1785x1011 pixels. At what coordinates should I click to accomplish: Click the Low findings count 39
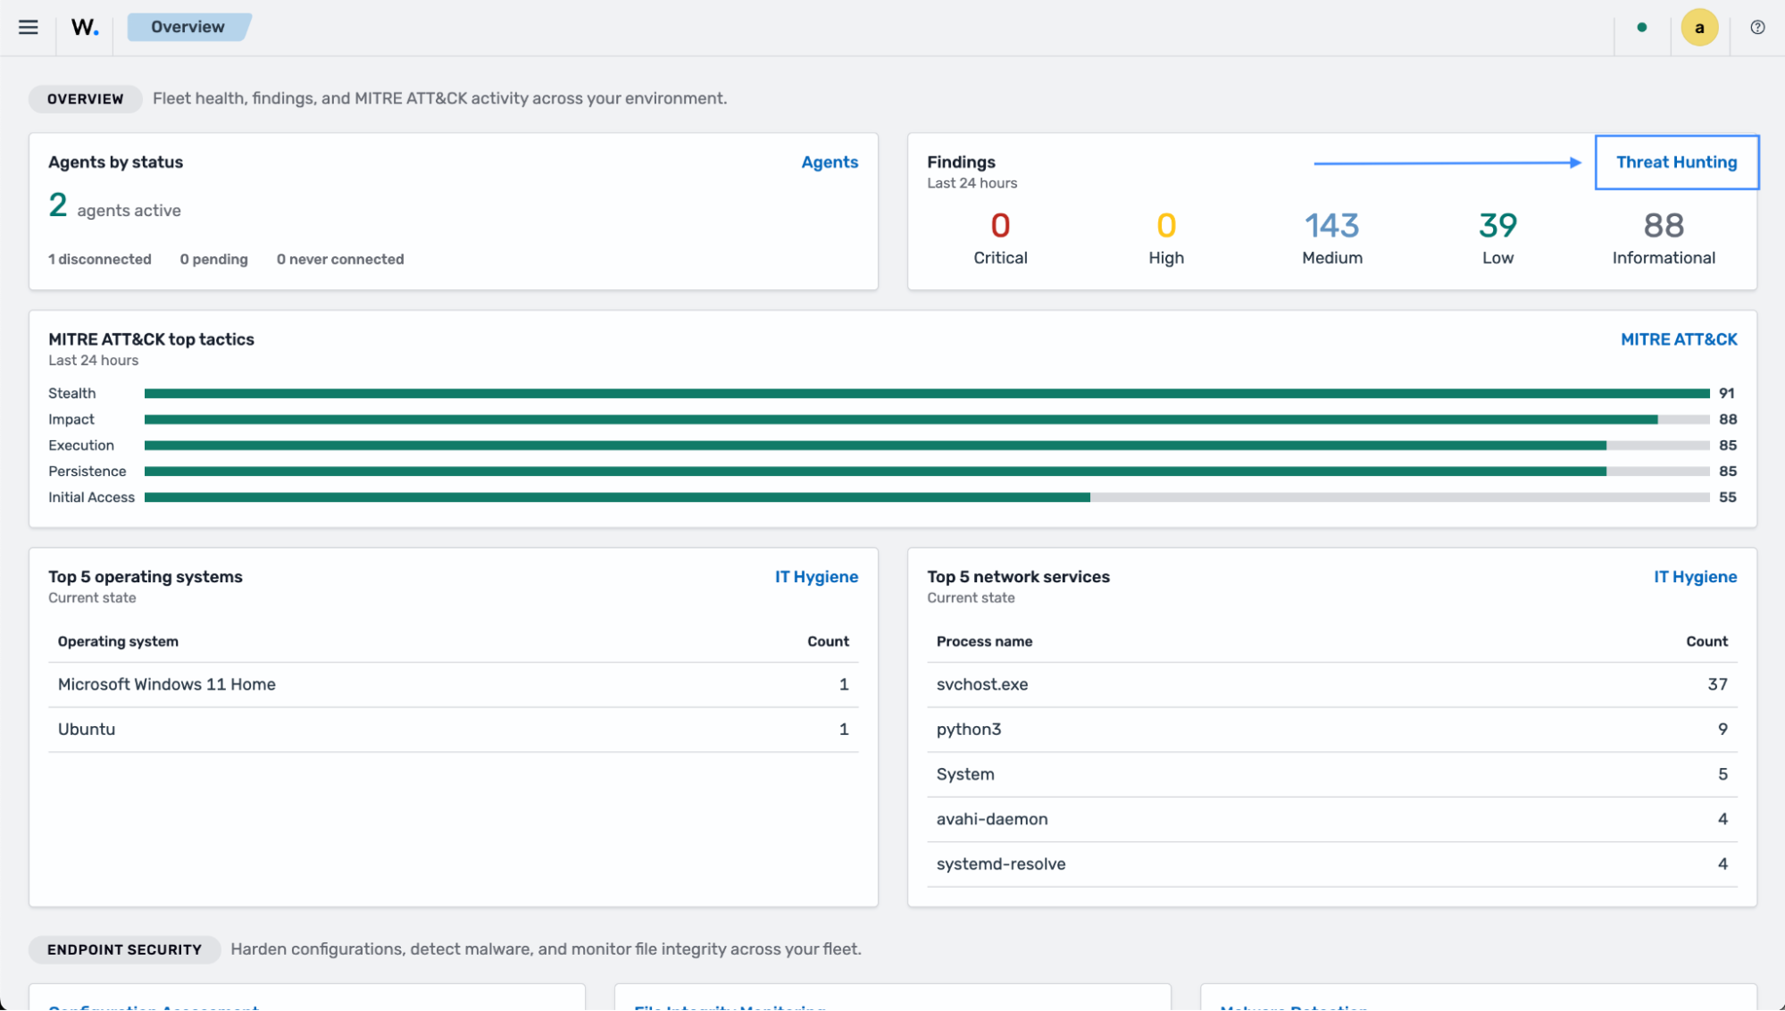pyautogui.click(x=1497, y=226)
